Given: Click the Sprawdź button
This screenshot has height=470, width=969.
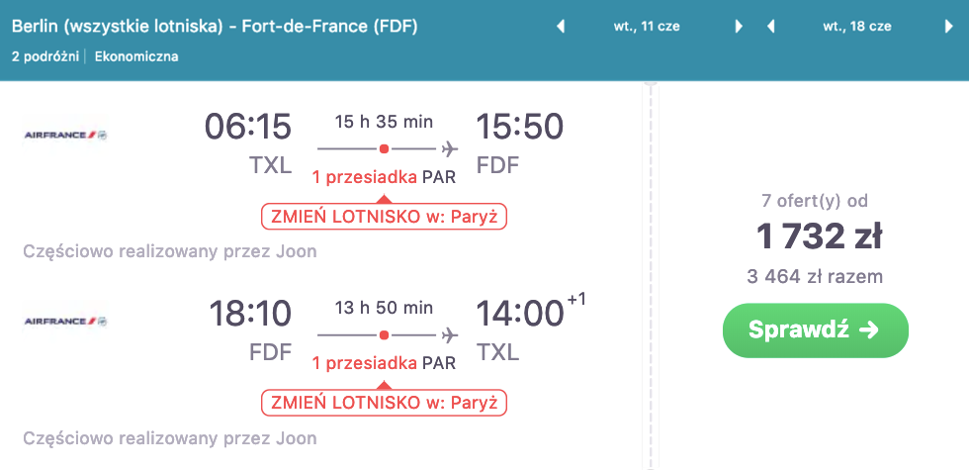Looking at the screenshot, I should [815, 330].
